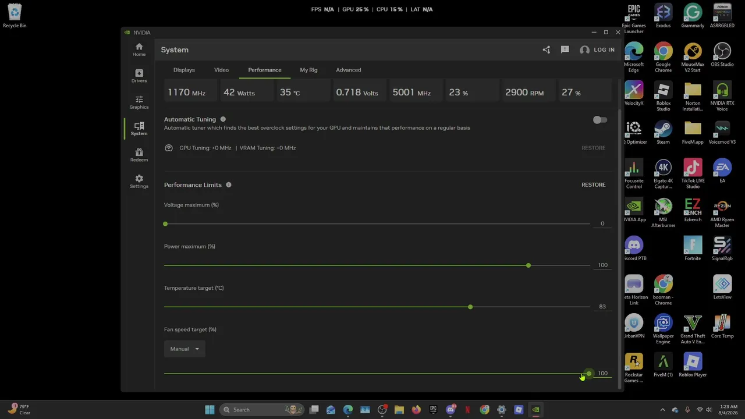This screenshot has width=745, height=419.
Task: Switch to the Displays tab
Action: (x=184, y=70)
